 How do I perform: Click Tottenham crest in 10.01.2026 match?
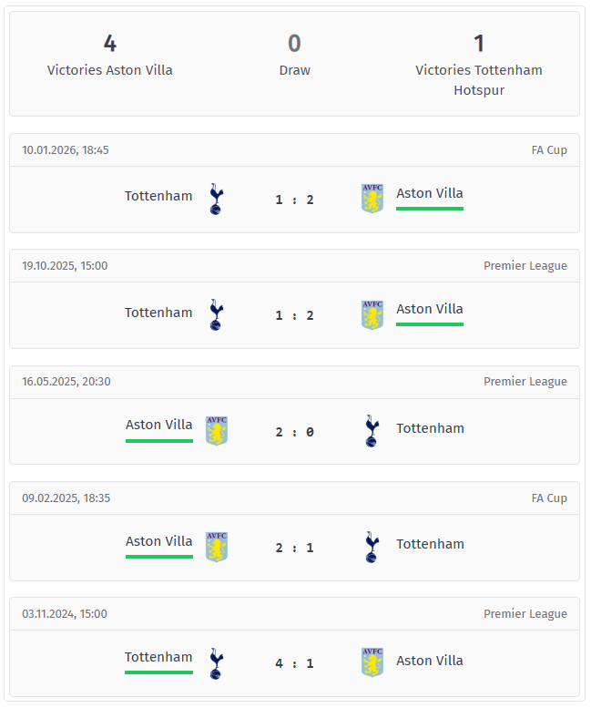(216, 199)
